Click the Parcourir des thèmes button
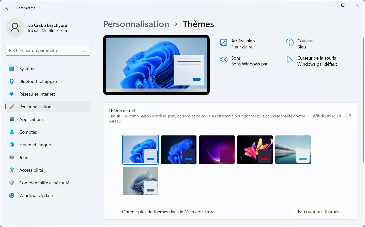Screen dimensions: 365x227 (x=318, y=212)
